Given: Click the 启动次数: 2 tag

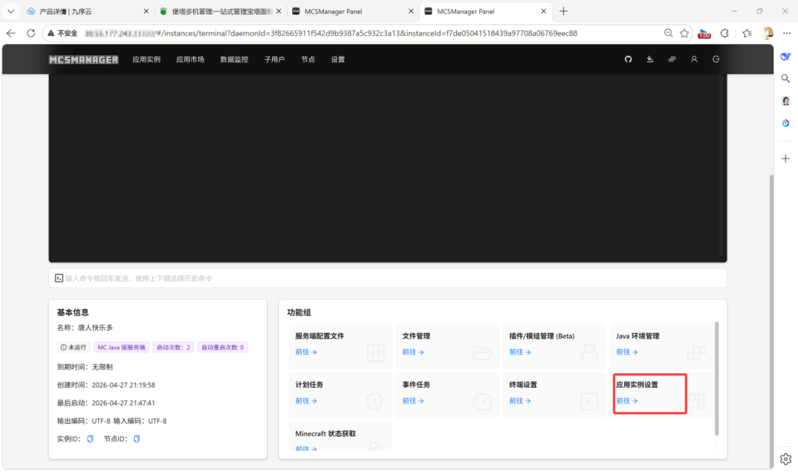Looking at the screenshot, I should (173, 347).
